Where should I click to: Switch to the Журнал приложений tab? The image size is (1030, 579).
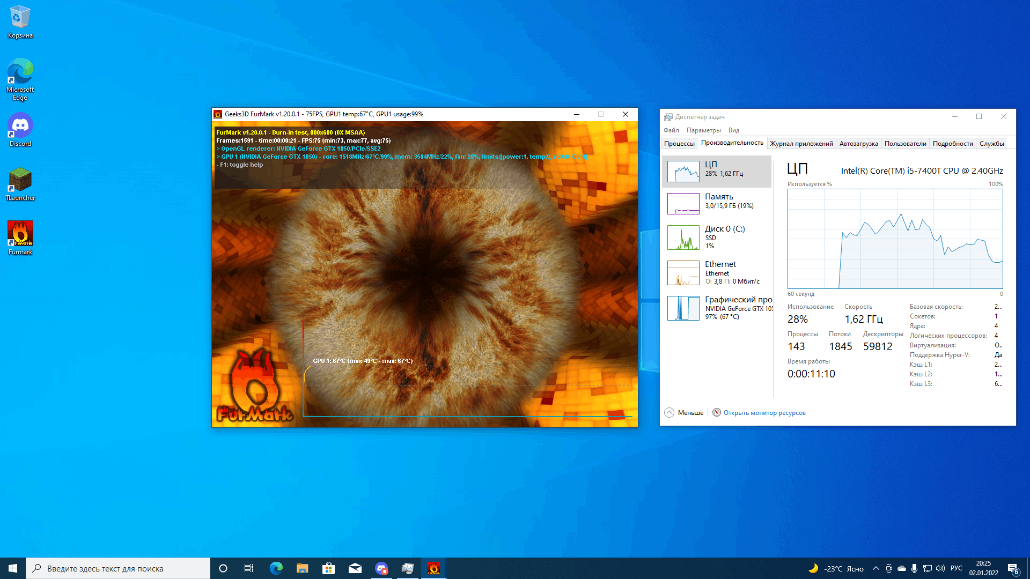point(801,143)
